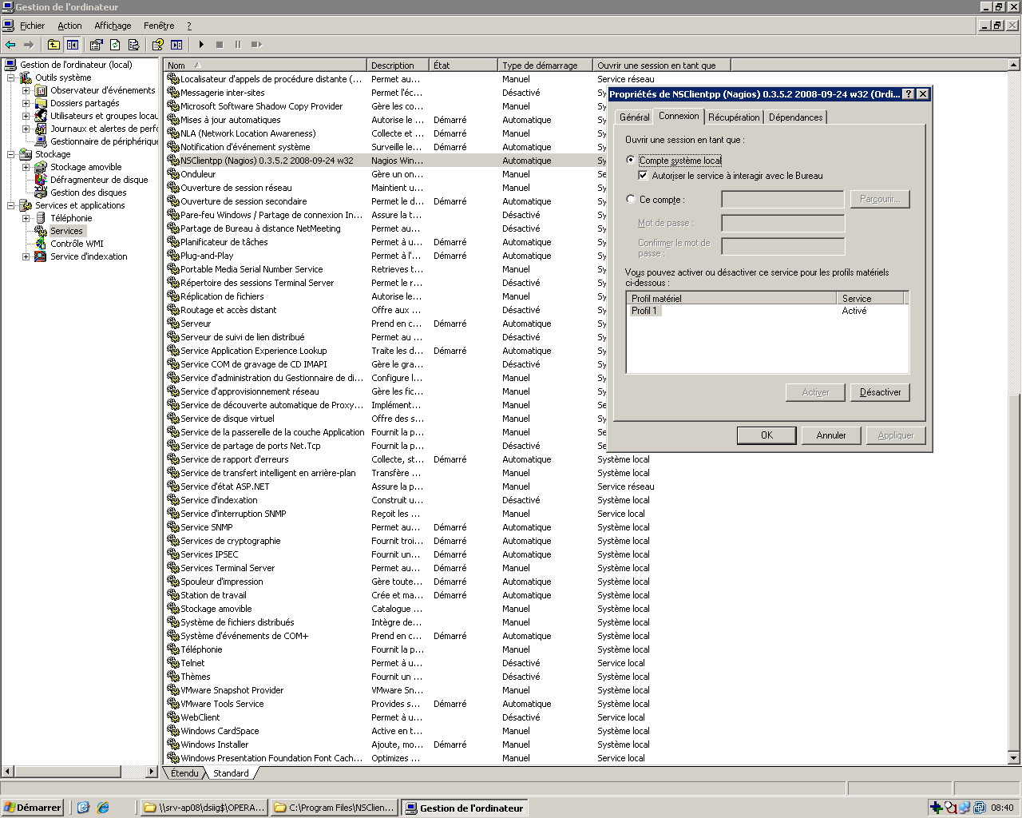Switch to the Récupération tab
This screenshot has height=818, width=1022.
[x=734, y=117]
